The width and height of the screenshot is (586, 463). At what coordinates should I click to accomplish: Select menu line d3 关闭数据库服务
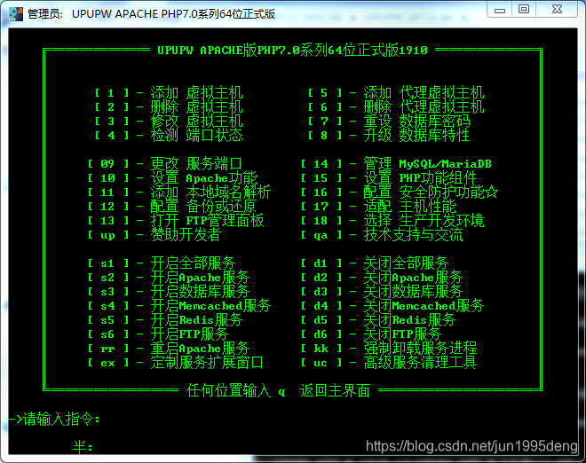382,291
